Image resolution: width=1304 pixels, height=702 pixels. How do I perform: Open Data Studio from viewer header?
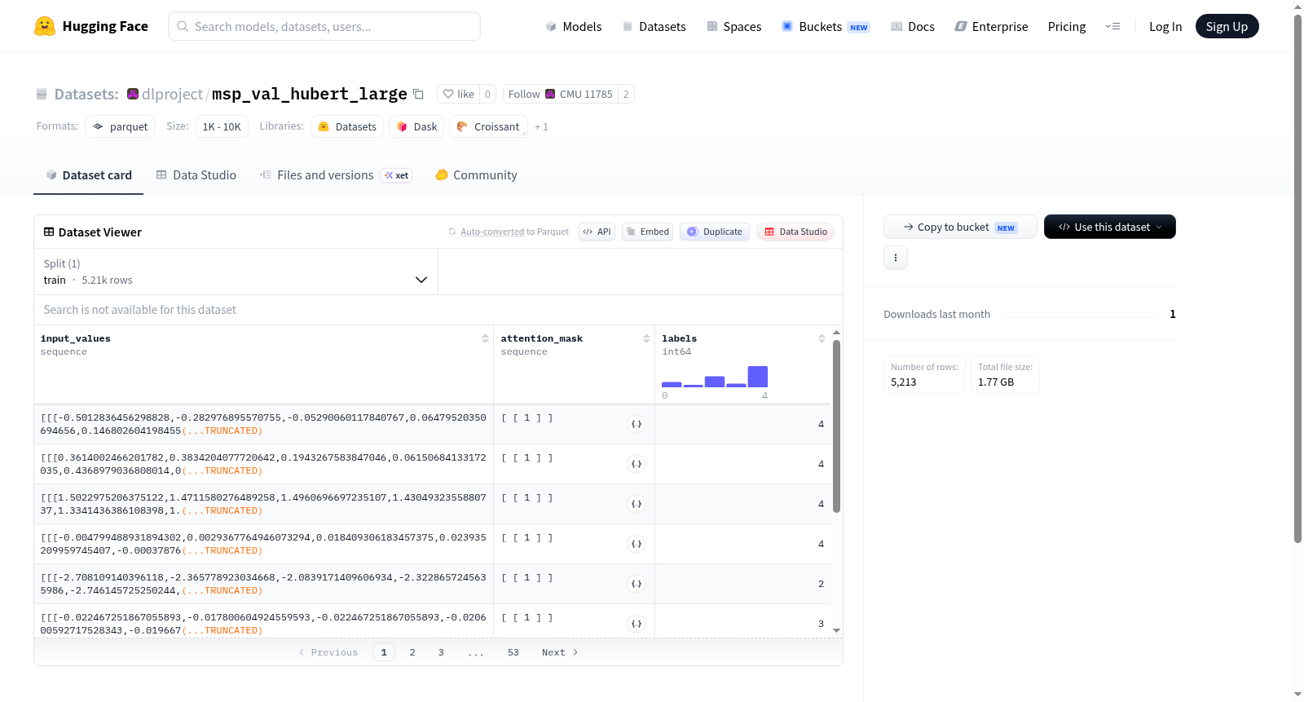click(x=795, y=232)
